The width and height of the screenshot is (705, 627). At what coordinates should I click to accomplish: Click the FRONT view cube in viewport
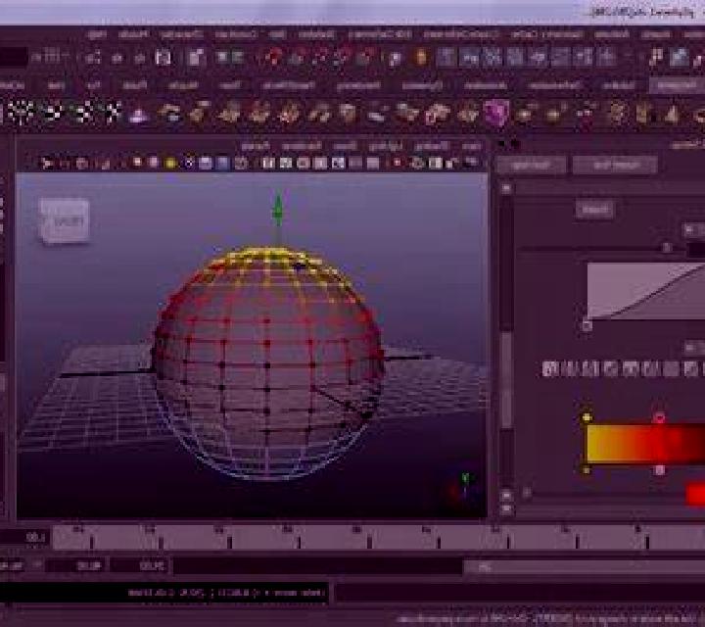pos(65,220)
